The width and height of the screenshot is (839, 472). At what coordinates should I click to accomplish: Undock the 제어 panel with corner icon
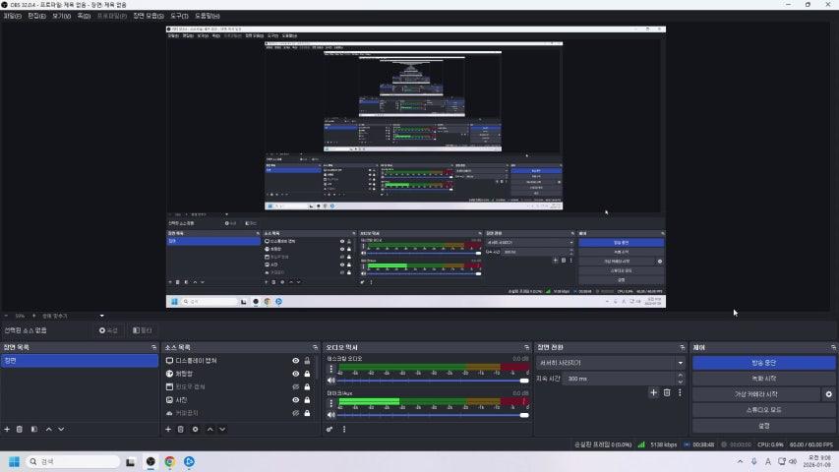[x=832, y=347]
